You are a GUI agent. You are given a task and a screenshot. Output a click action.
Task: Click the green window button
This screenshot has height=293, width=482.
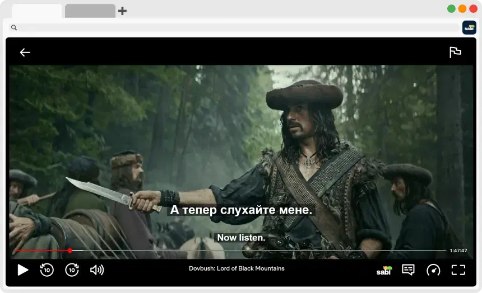[x=451, y=9]
